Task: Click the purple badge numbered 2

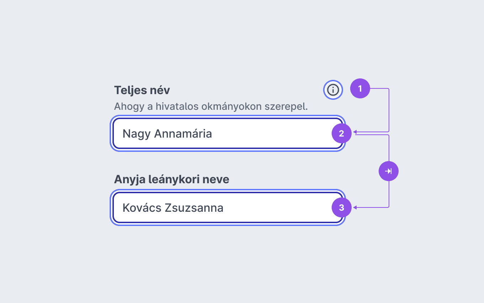Action: coord(342,134)
